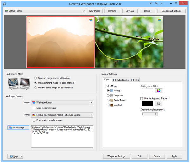Select monitor 1 sunset wallpaper preview
The height and width of the screenshot is (163, 190).
[x=60, y=42]
